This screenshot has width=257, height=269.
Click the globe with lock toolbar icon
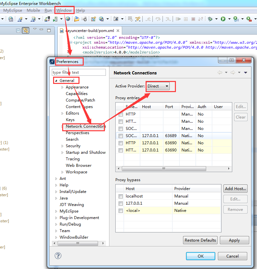click(101, 19)
